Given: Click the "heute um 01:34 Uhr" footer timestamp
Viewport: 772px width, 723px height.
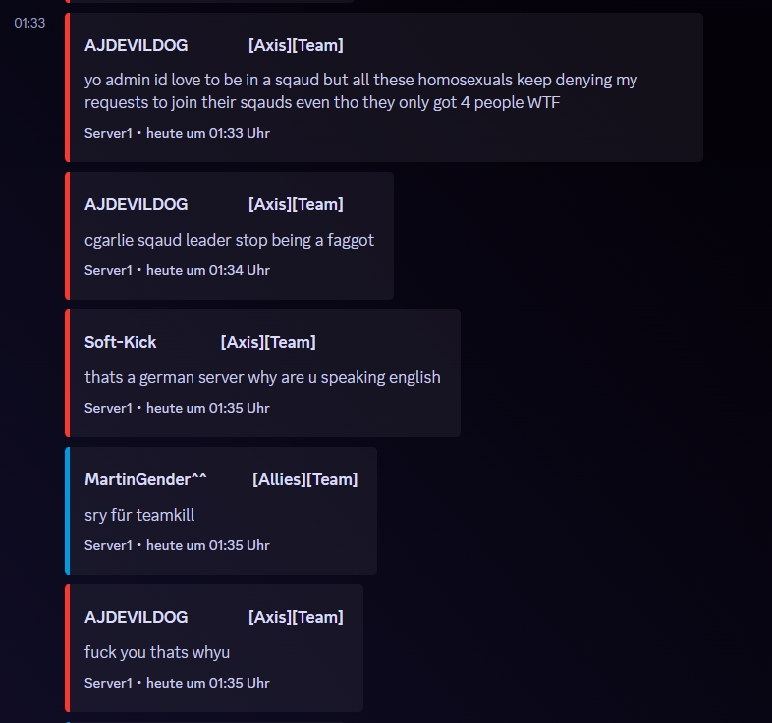Looking at the screenshot, I should [208, 270].
